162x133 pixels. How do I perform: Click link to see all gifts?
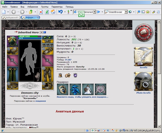click(x=82, y=97)
